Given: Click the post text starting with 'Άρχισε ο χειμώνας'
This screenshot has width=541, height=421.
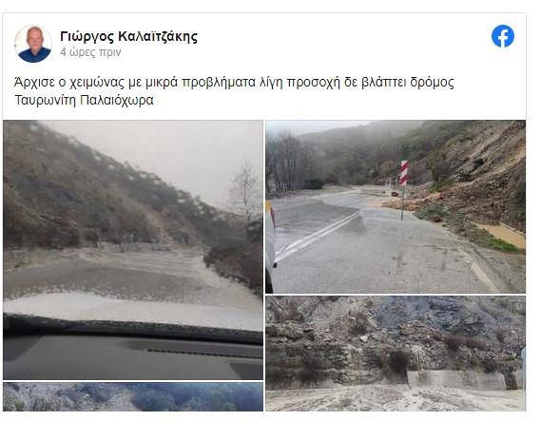Looking at the screenshot, I should point(234,91).
